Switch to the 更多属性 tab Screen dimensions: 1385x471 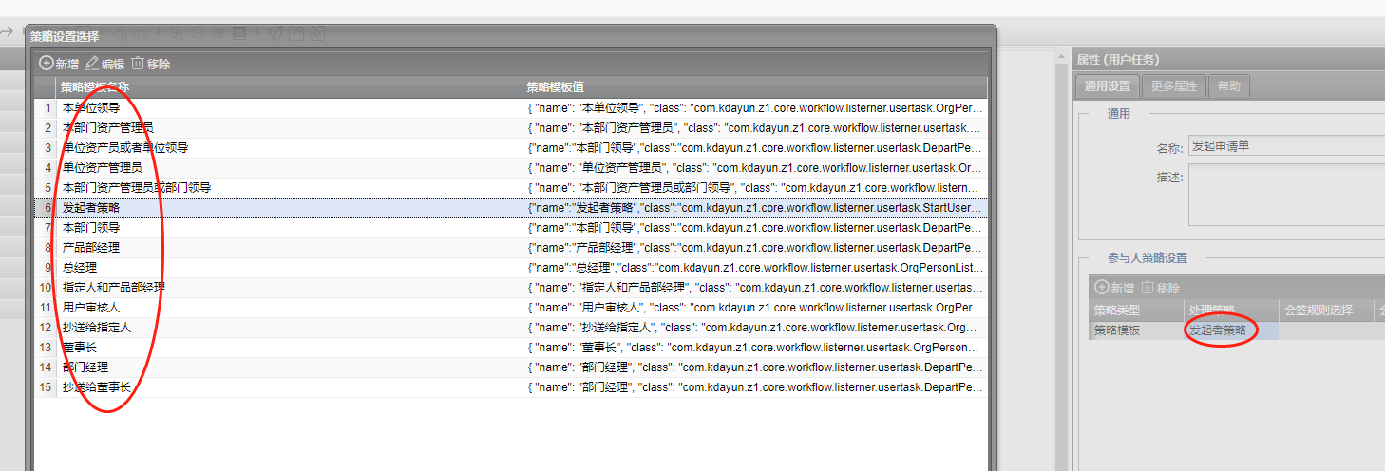(1174, 86)
